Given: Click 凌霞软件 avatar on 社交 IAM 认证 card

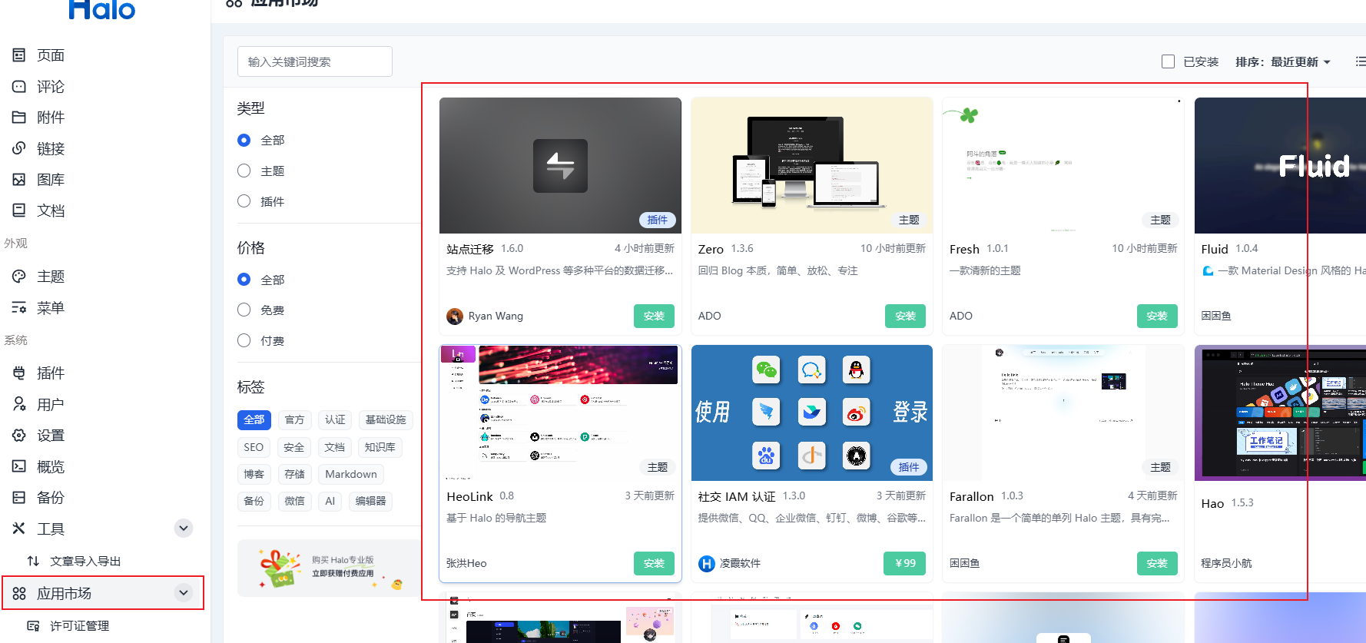Looking at the screenshot, I should tap(707, 563).
